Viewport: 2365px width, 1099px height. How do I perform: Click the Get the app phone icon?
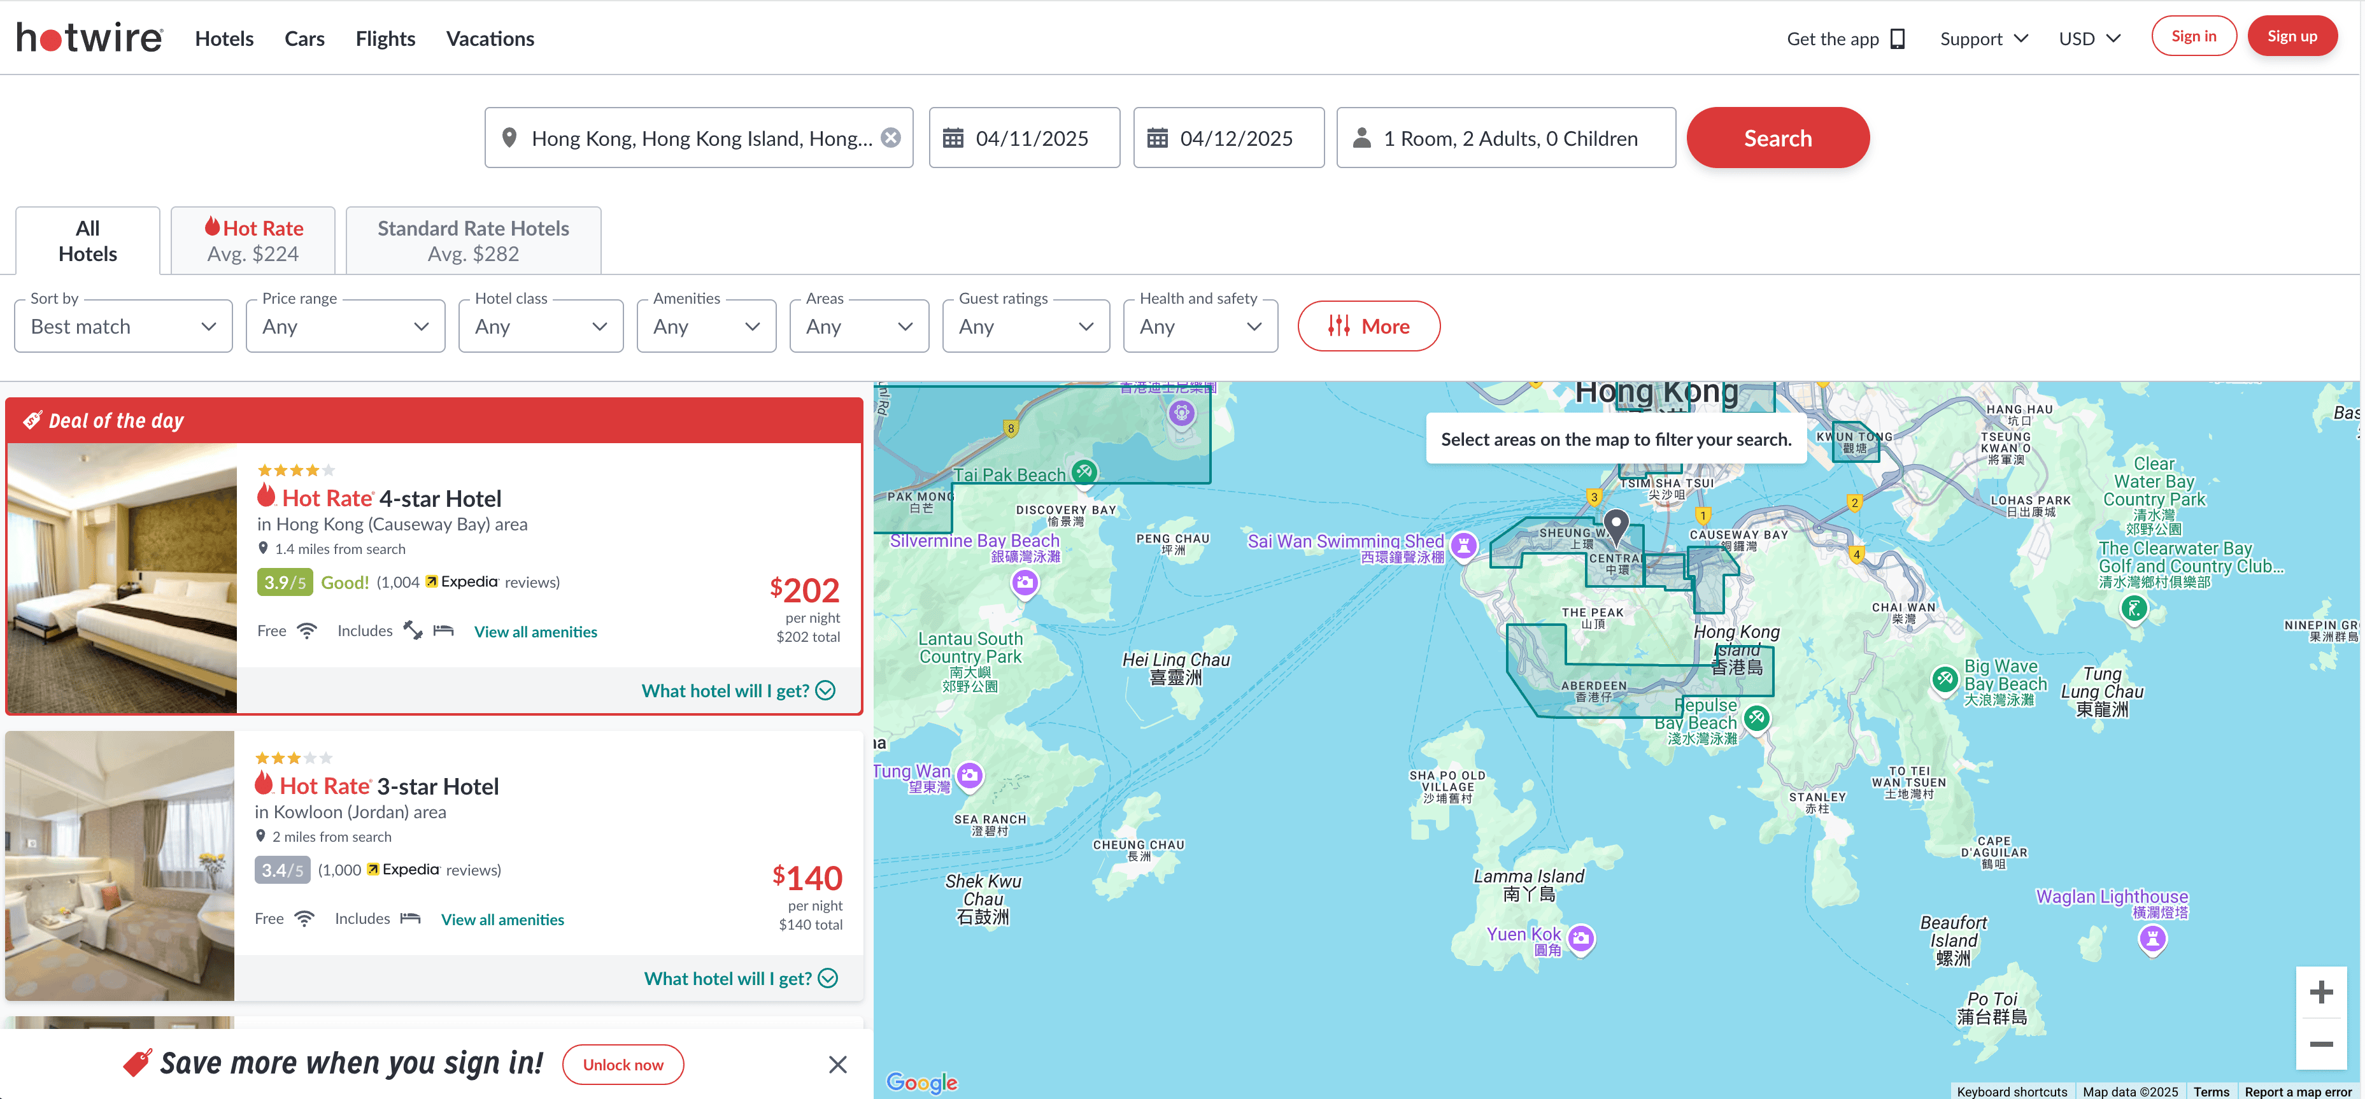pyautogui.click(x=1898, y=39)
